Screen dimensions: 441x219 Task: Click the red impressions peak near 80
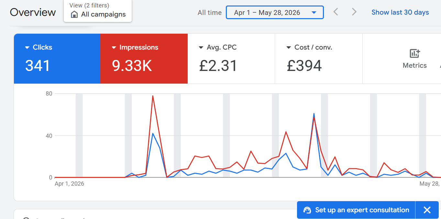pos(153,96)
